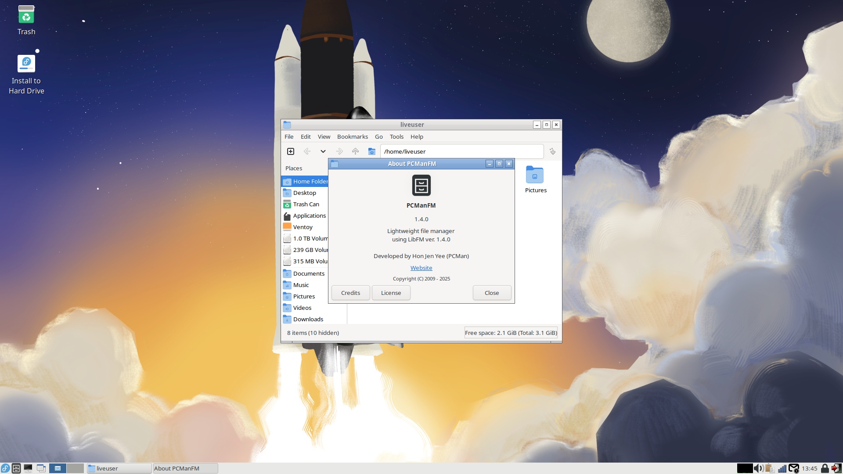843x474 pixels.
Task: Select Applications in the Places sidebar
Action: coord(309,215)
